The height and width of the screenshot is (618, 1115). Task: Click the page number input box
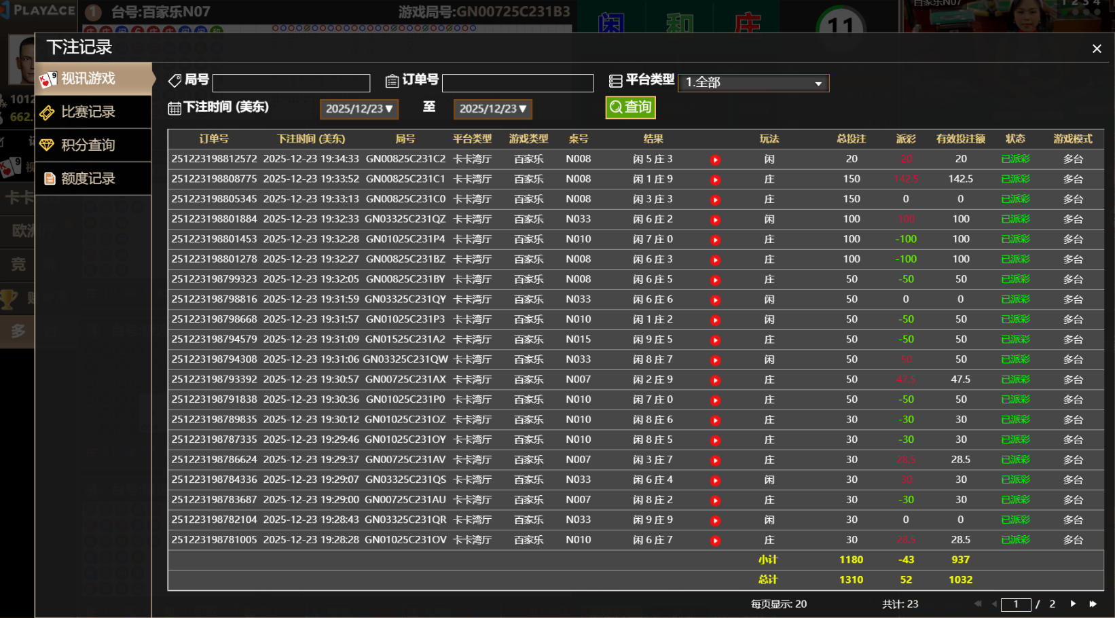pyautogui.click(x=1016, y=604)
